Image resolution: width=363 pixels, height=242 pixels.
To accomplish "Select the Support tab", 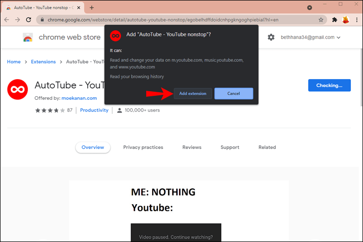I will point(230,147).
